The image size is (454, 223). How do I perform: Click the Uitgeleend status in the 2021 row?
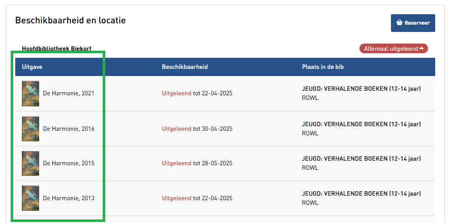click(x=176, y=93)
